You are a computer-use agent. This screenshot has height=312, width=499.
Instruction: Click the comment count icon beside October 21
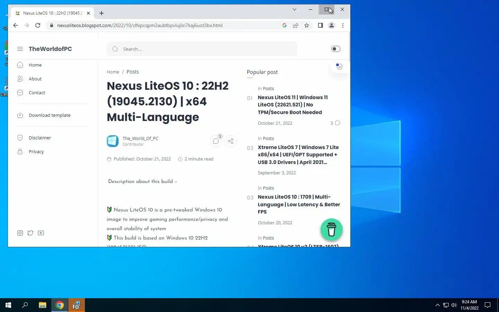click(338, 123)
